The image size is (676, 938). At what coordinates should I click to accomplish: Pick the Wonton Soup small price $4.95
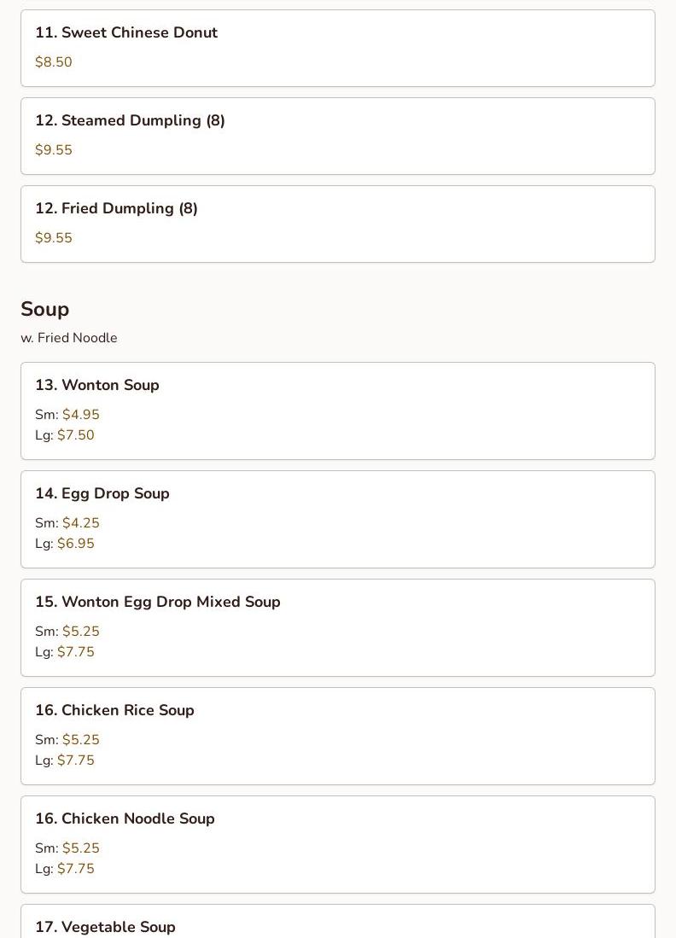pyautogui.click(x=81, y=415)
